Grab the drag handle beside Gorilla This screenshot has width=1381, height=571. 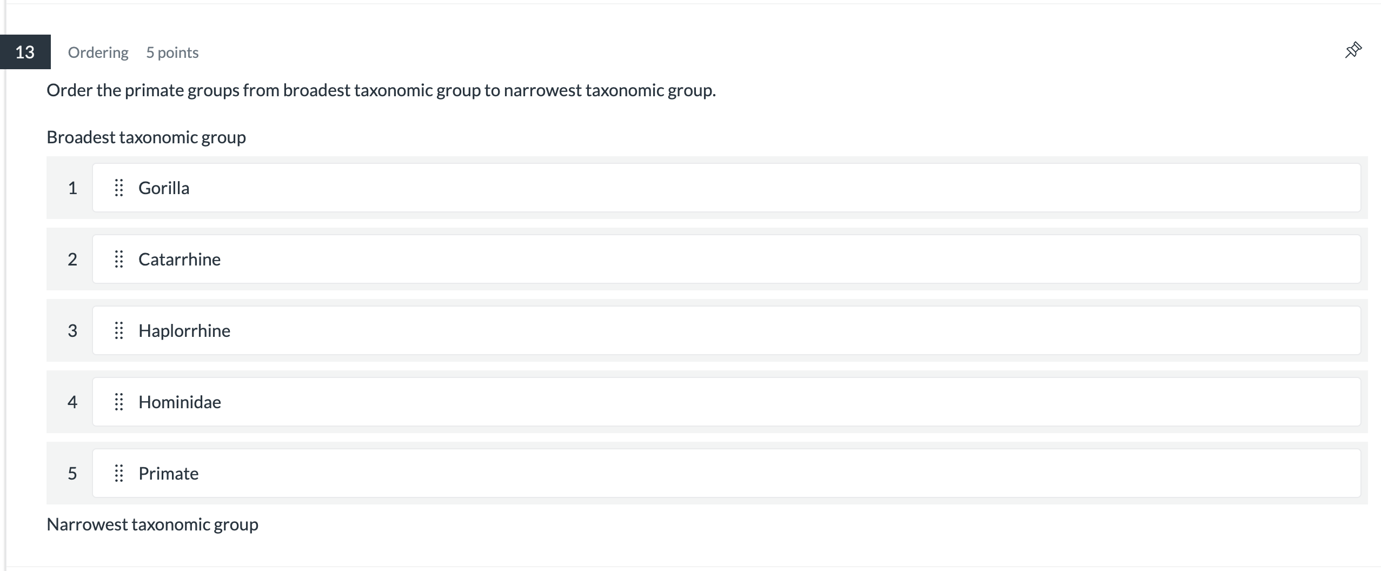[119, 188]
